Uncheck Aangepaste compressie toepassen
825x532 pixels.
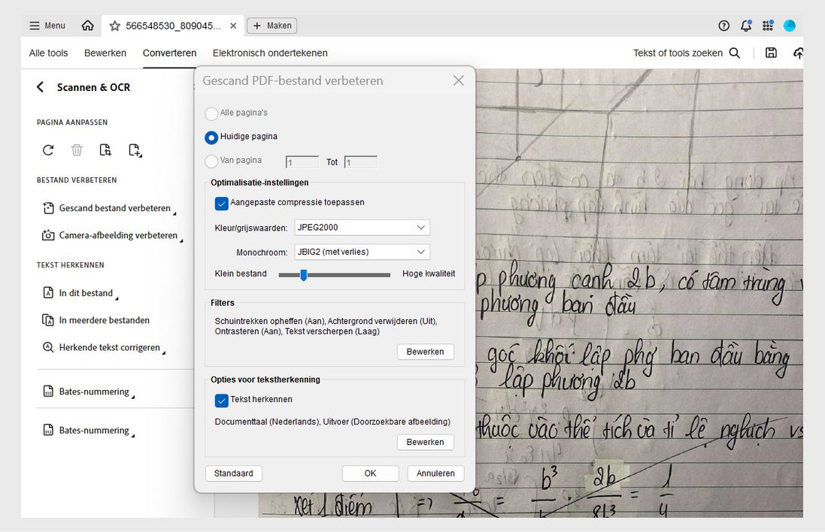221,203
